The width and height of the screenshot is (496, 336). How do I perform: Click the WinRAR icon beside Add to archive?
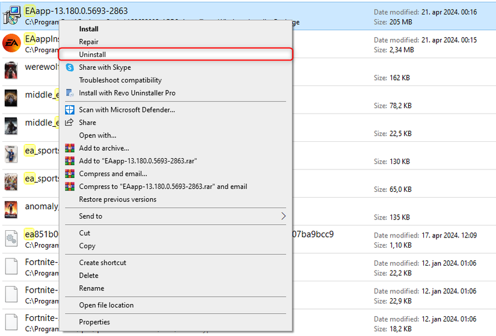coord(70,148)
